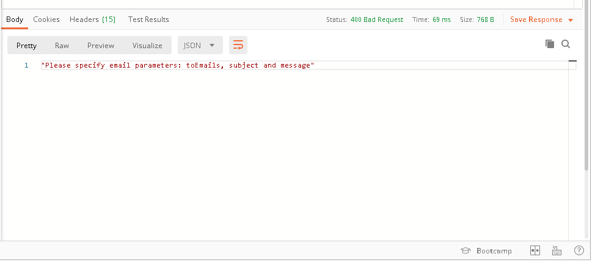Click the response message text on line 1

[x=178, y=65]
